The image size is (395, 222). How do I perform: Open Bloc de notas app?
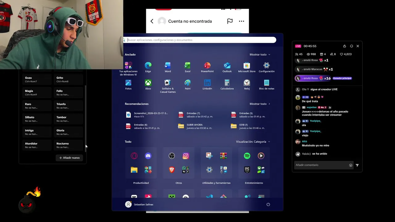click(266, 84)
